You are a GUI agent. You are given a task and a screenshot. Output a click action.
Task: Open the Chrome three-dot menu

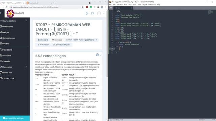click(x=106, y=7)
